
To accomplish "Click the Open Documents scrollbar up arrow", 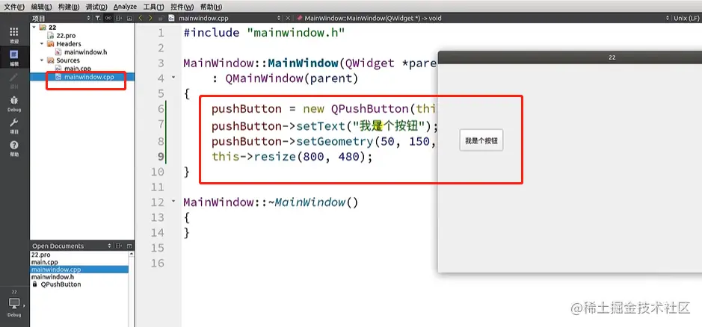I will click(x=132, y=254).
